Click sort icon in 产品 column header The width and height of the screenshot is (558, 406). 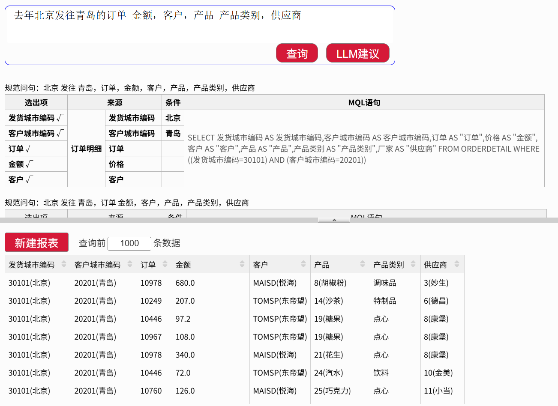[363, 264]
